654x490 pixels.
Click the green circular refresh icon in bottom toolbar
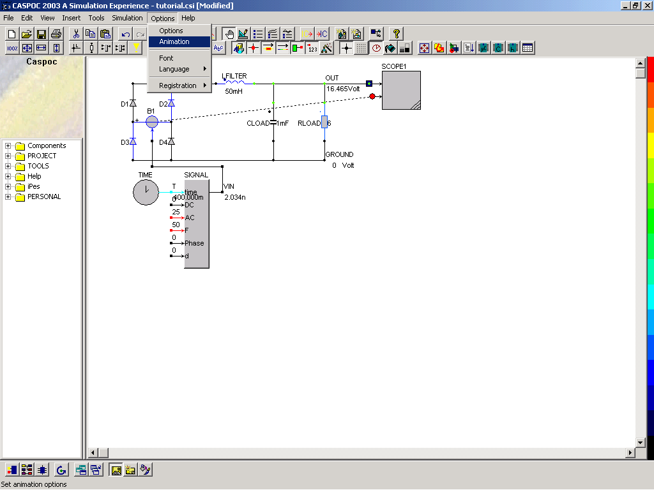(x=61, y=470)
